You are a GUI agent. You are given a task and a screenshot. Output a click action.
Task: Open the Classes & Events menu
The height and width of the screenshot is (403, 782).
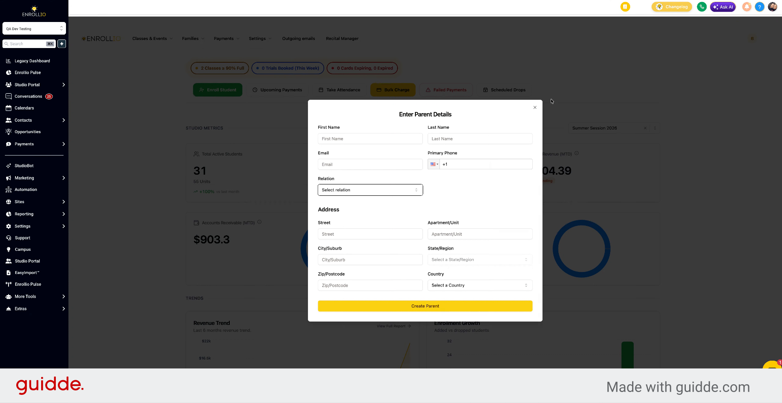coord(152,39)
